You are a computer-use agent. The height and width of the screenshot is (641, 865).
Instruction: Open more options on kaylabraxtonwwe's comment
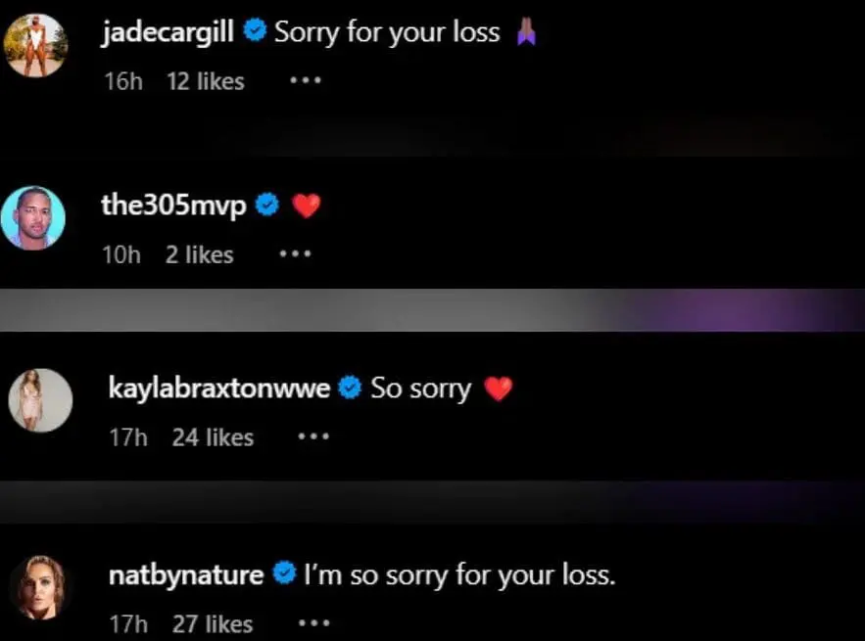pos(313,436)
